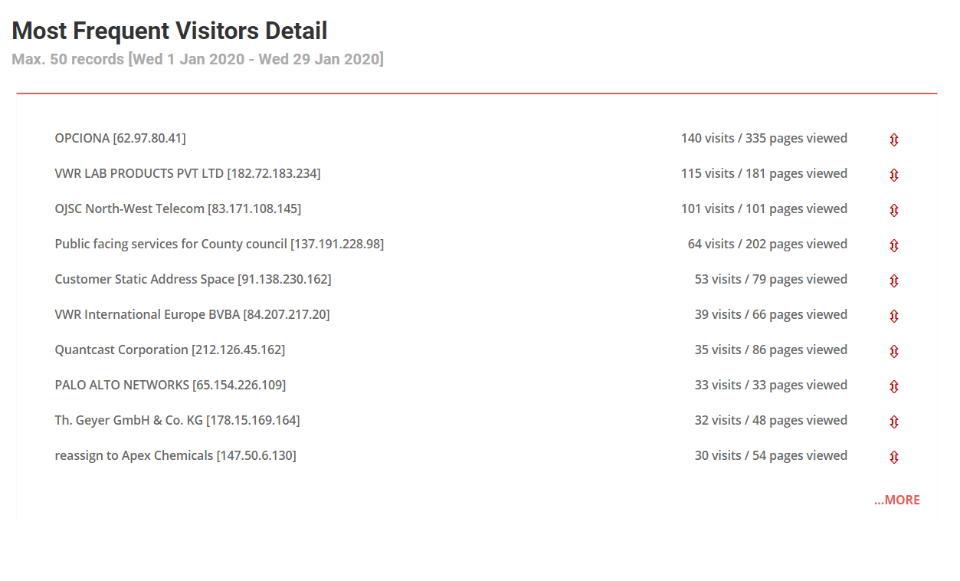Expand VWR International Europe BVBA details arrow

(893, 316)
